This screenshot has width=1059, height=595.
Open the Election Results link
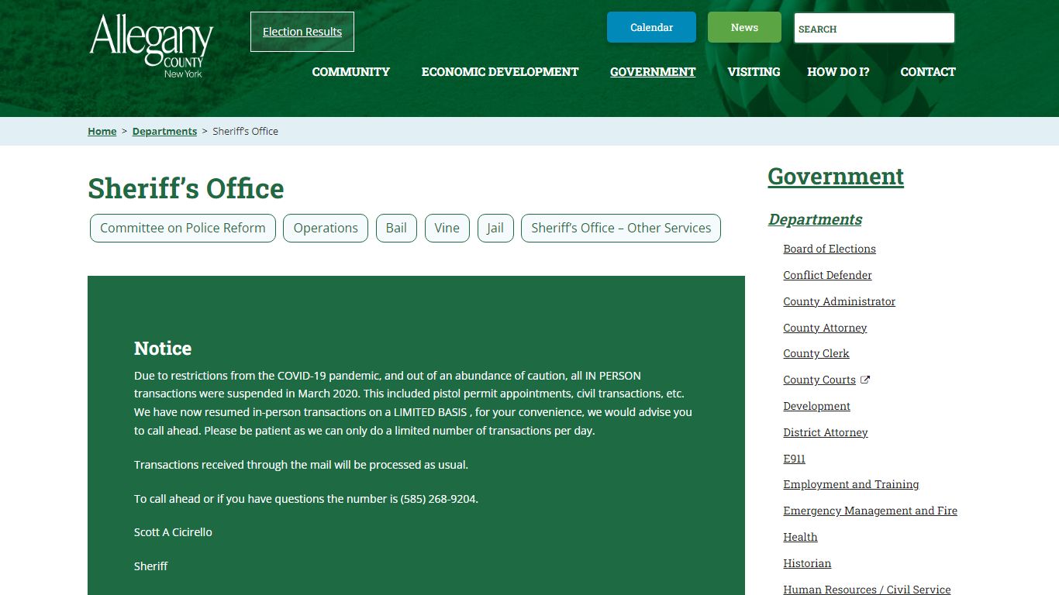coord(302,32)
